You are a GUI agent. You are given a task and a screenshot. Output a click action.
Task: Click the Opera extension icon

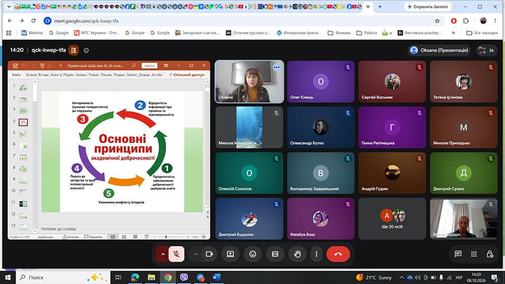click(453, 21)
